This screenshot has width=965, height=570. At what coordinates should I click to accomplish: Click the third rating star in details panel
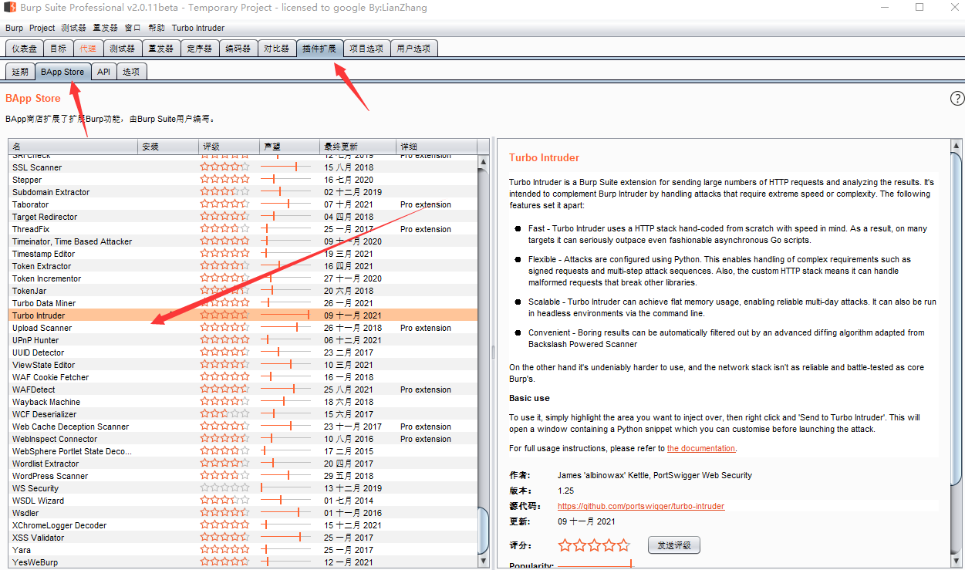(x=594, y=545)
